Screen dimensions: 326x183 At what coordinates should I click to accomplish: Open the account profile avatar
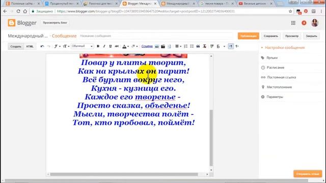(315, 23)
